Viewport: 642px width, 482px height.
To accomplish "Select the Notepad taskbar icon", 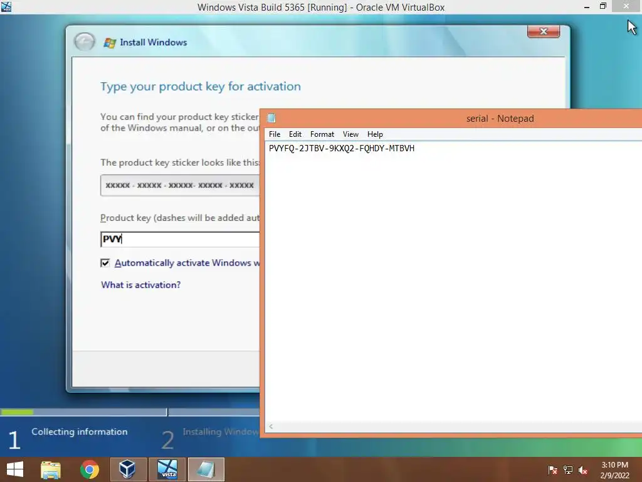I will tap(206, 469).
